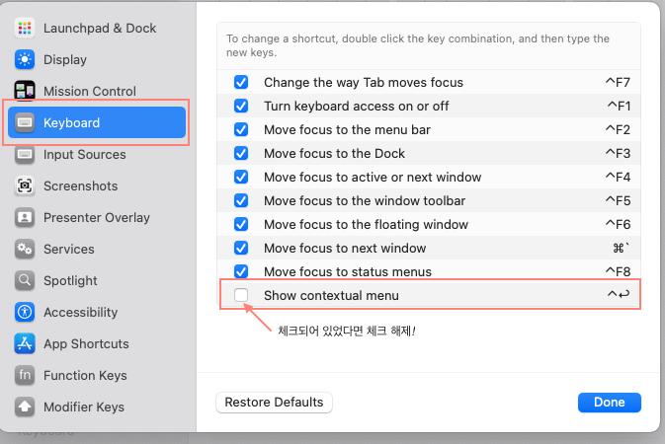This screenshot has width=665, height=444.
Task: Enable the Show contextual menu checkbox
Action: [241, 296]
